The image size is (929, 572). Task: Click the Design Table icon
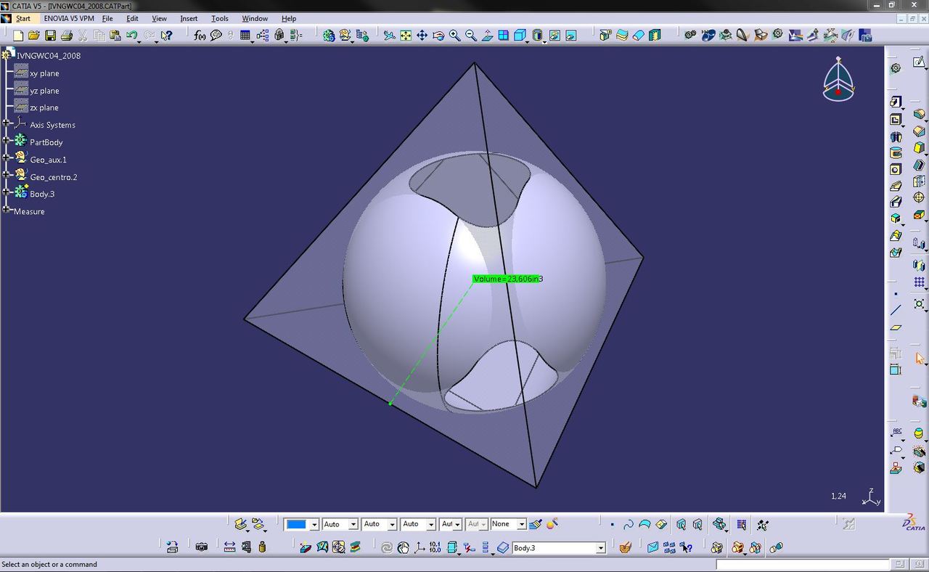245,35
